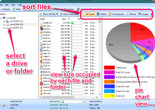Select Local Disk (D:) in tree
This screenshot has height=110, width=155.
pos(16,25)
